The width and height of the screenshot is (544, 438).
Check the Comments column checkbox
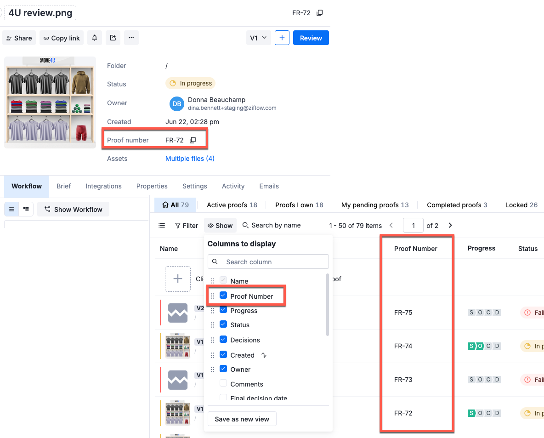pyautogui.click(x=223, y=383)
